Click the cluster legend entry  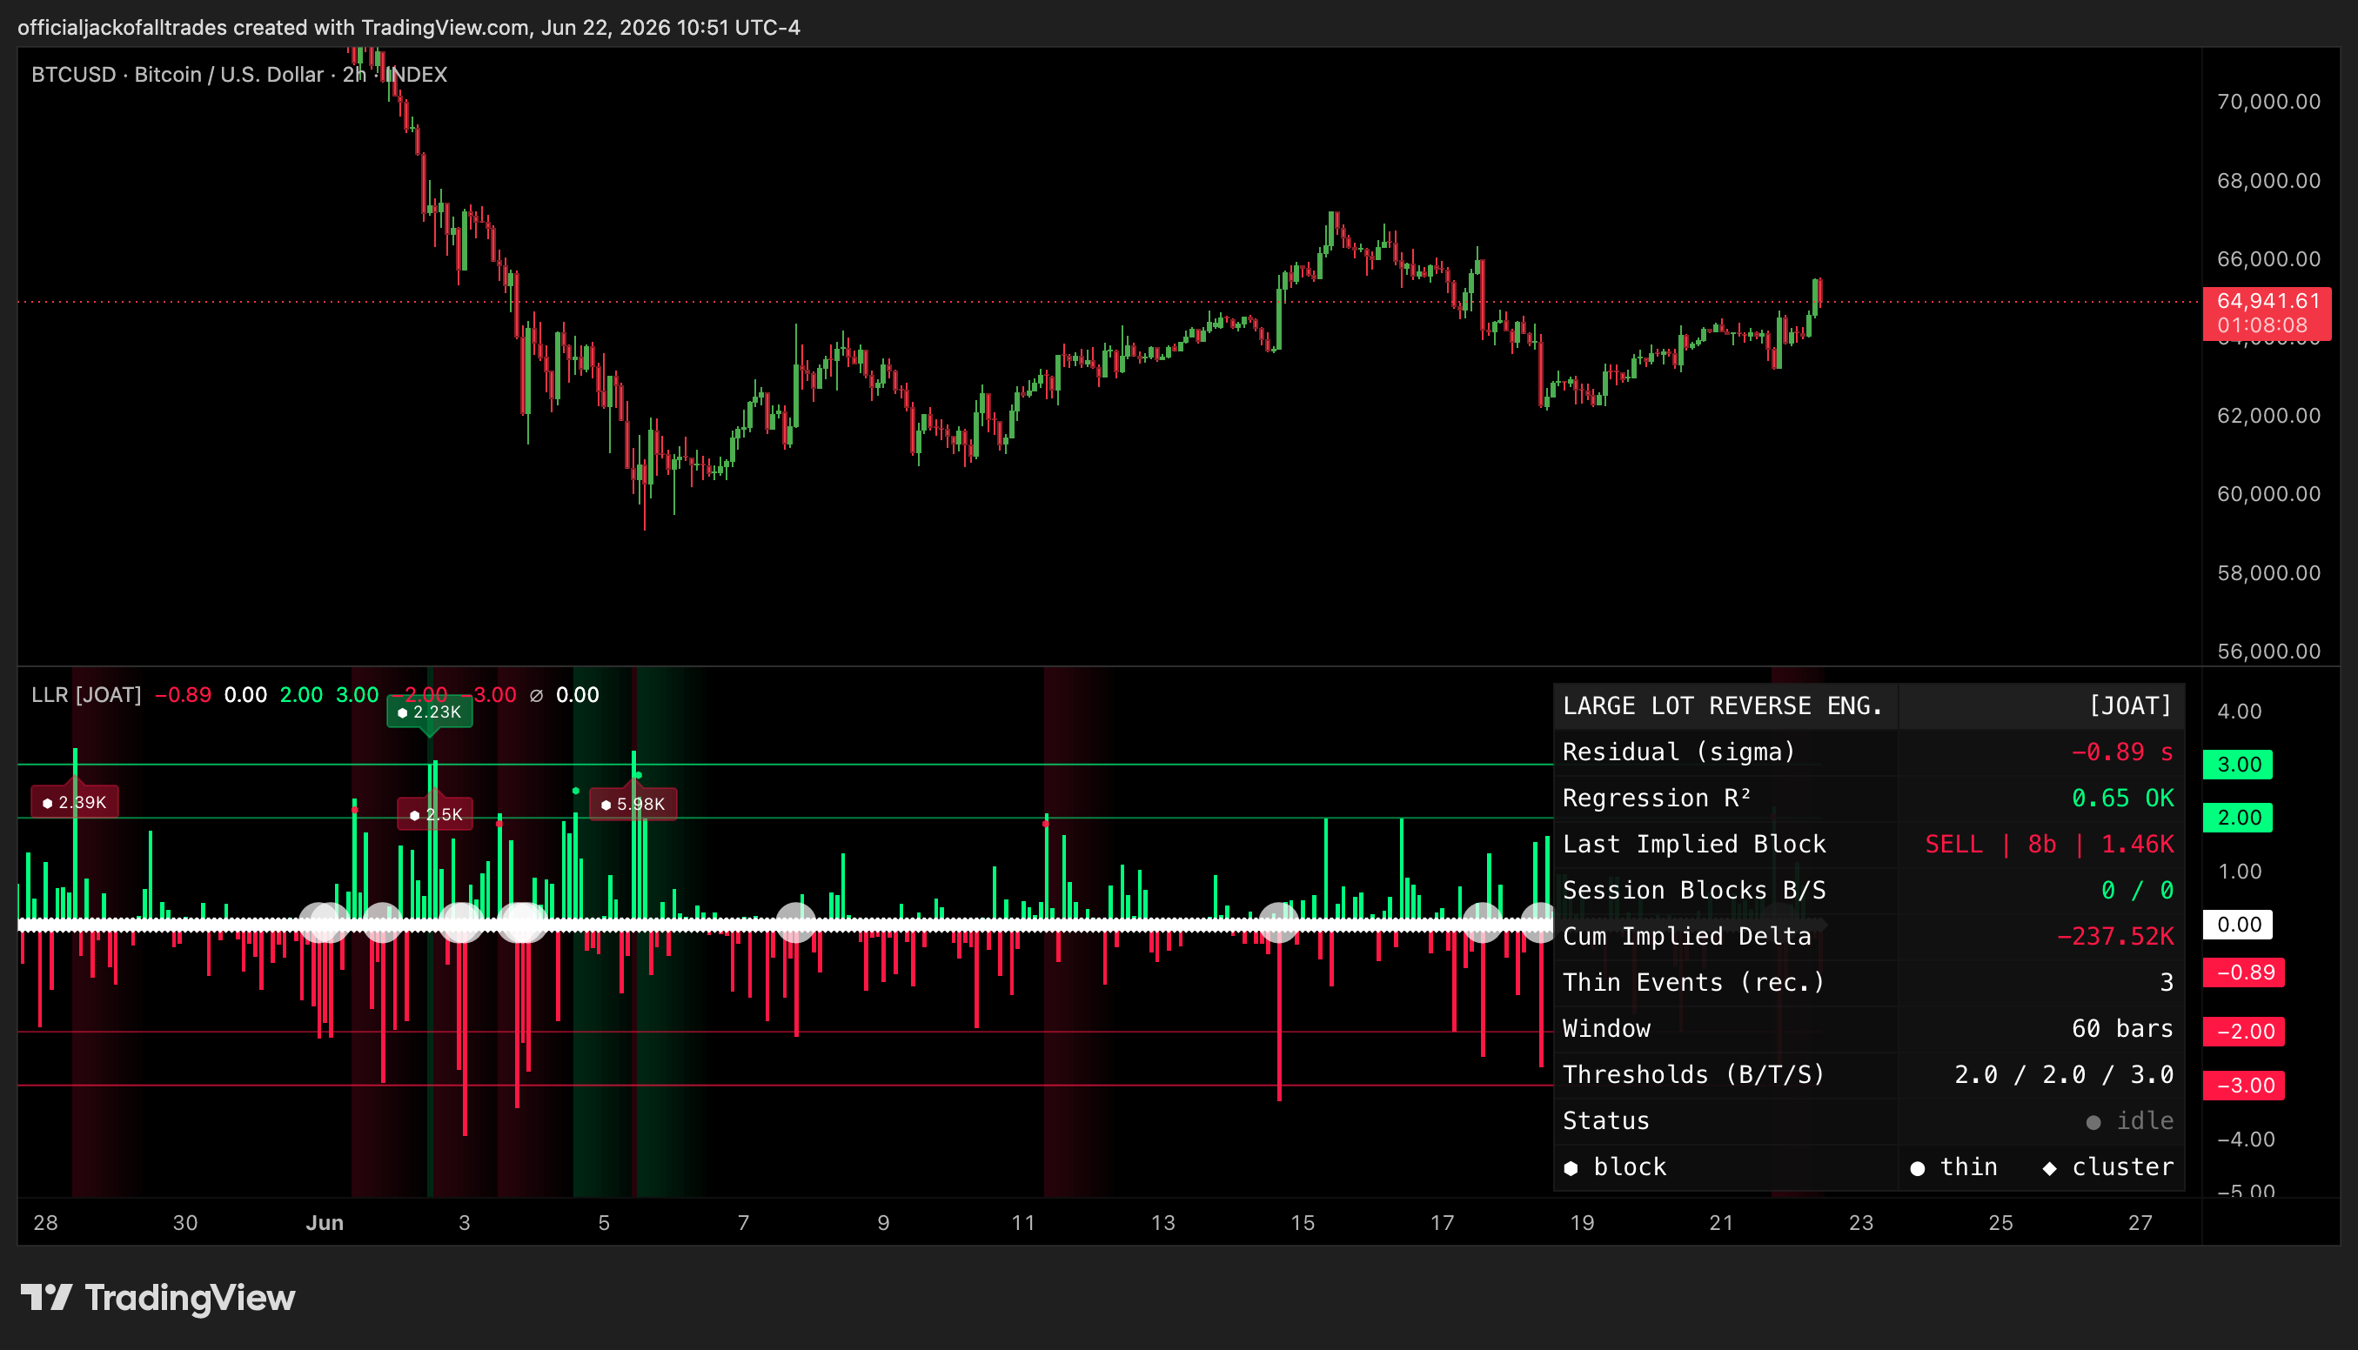pos(2107,1166)
